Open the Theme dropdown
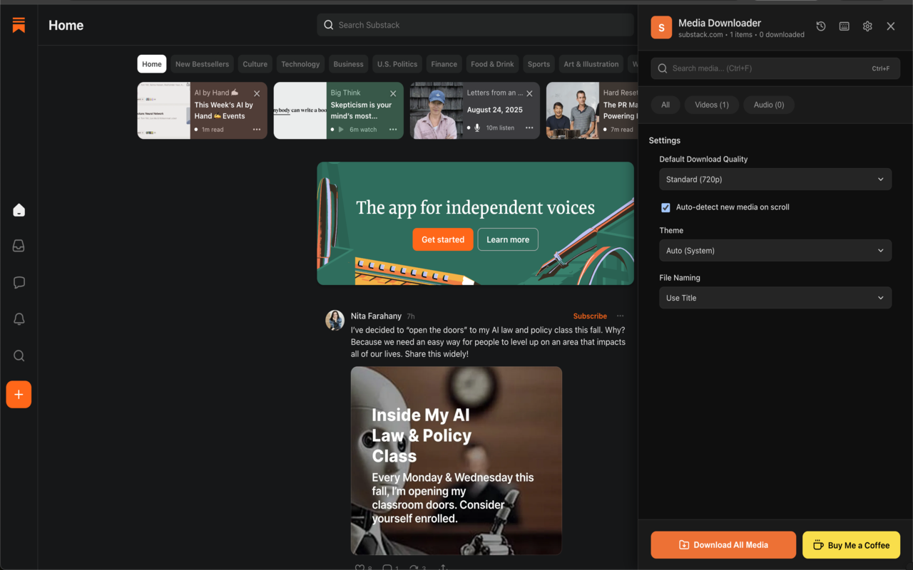The height and width of the screenshot is (570, 913). click(x=775, y=251)
